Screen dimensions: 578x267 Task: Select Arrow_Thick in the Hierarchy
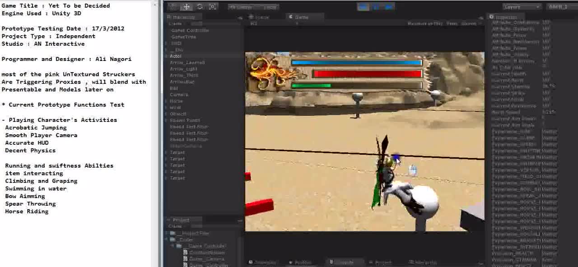point(184,75)
